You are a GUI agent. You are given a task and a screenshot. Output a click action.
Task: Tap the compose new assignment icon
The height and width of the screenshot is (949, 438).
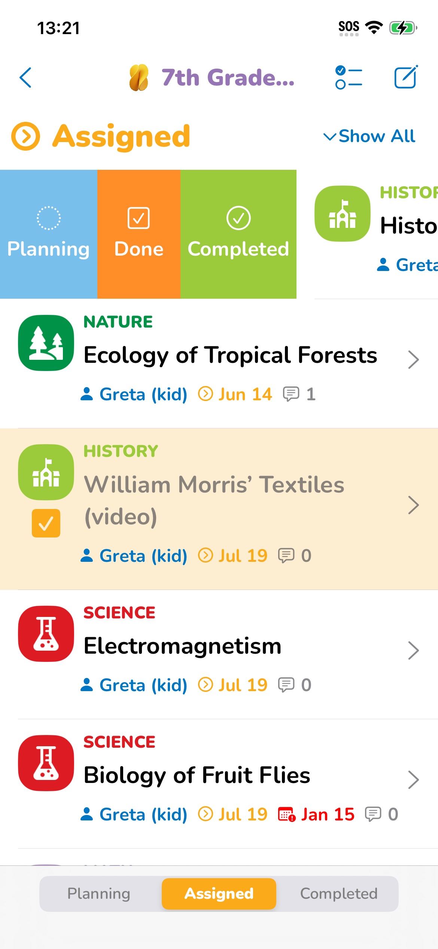point(406,77)
